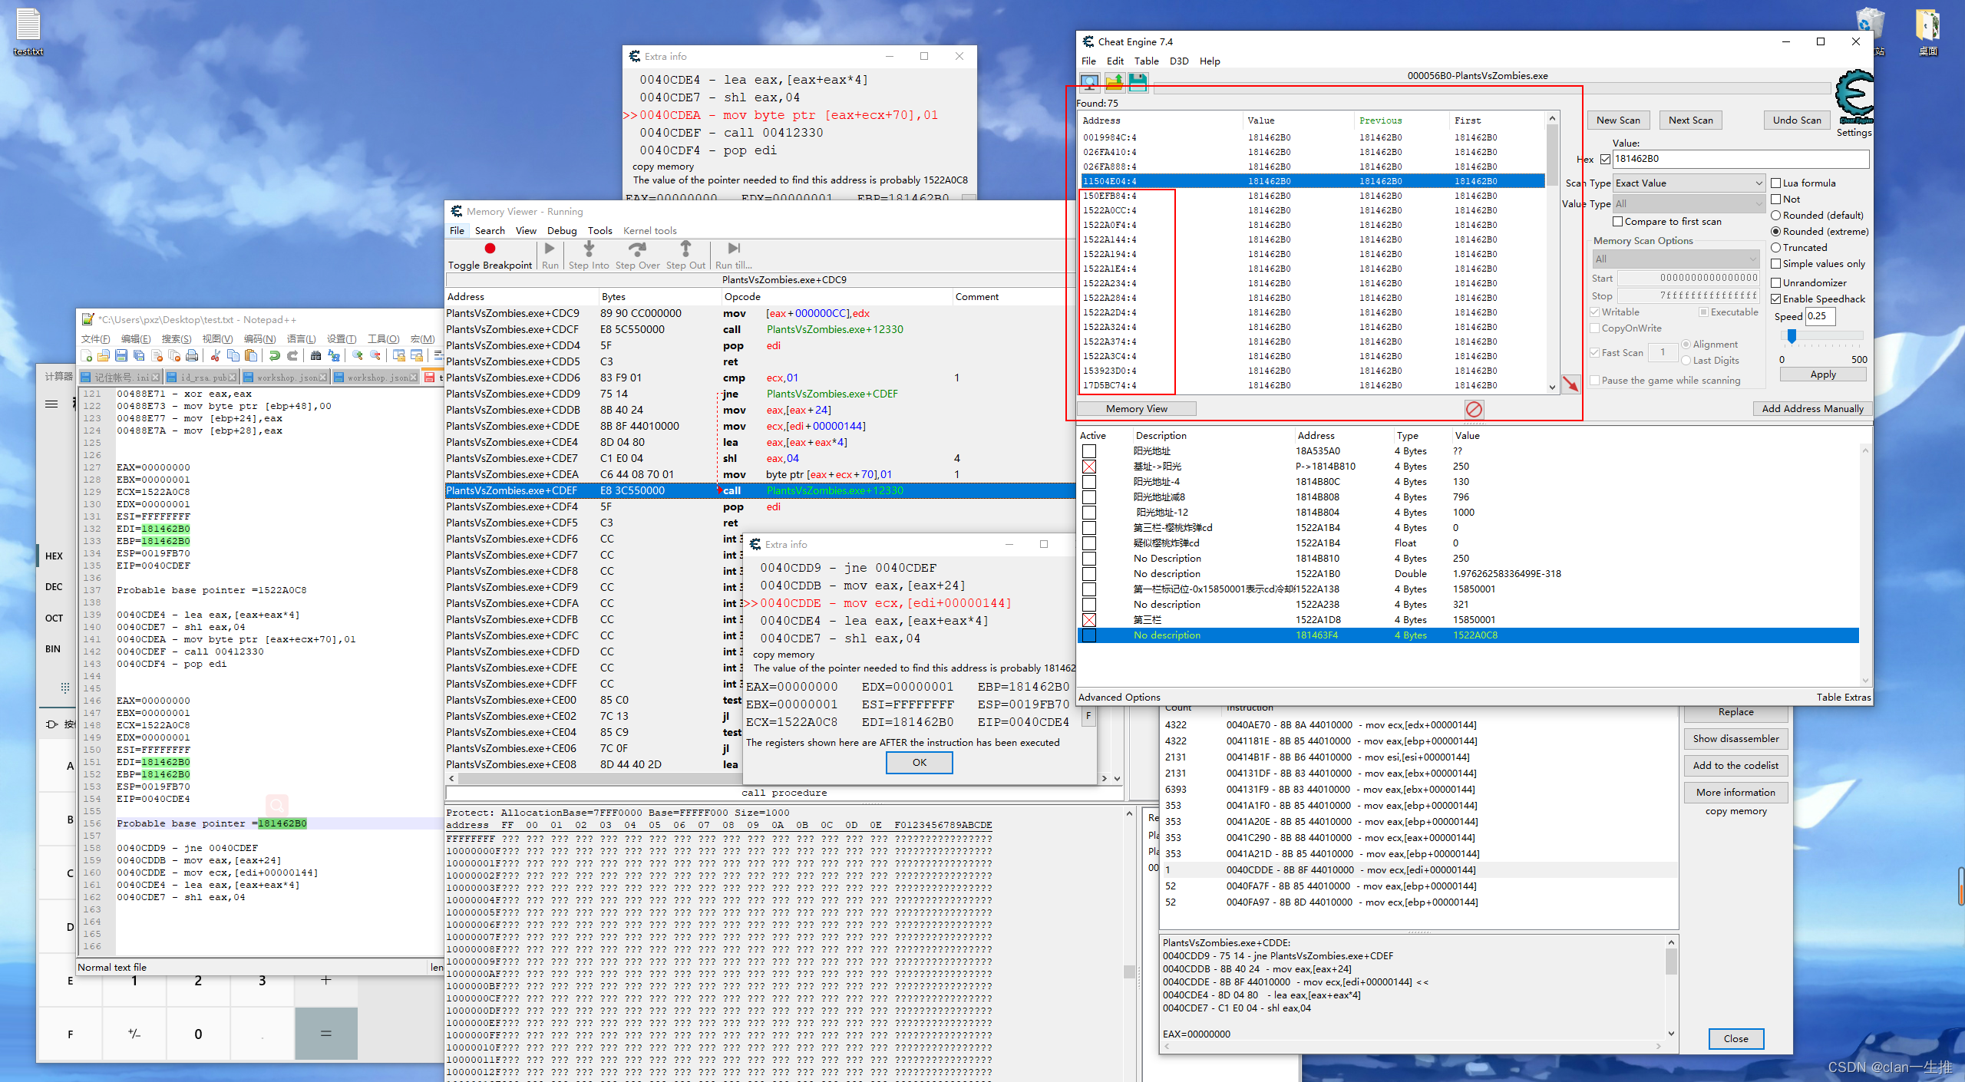Toggle the Hex checkbox next to Value
This screenshot has width=1965, height=1082.
coord(1605,160)
